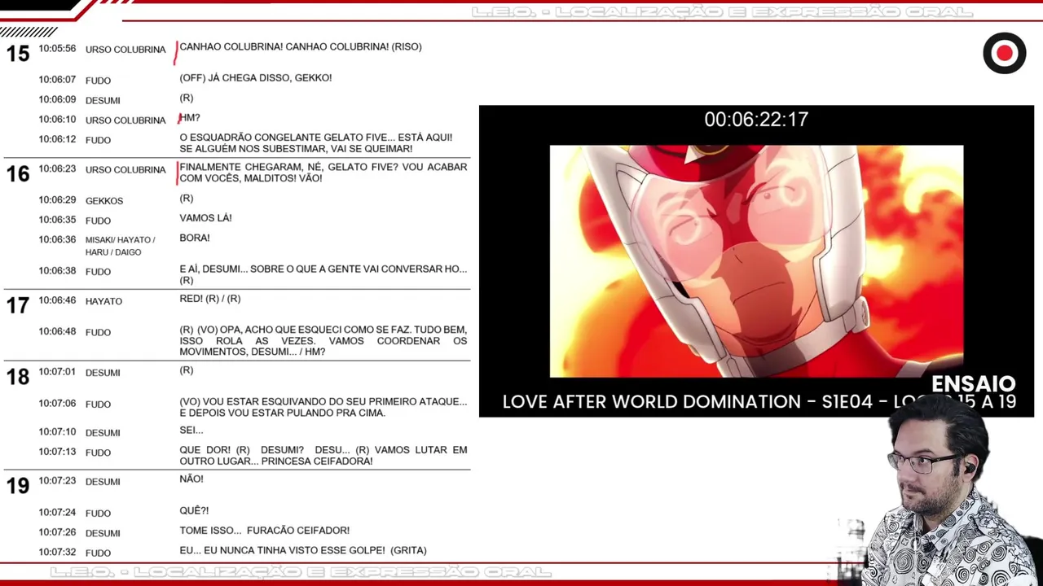This screenshot has height=586, width=1043.
Task: Select FUDO name at 10:06:07
Action: [x=98, y=81]
